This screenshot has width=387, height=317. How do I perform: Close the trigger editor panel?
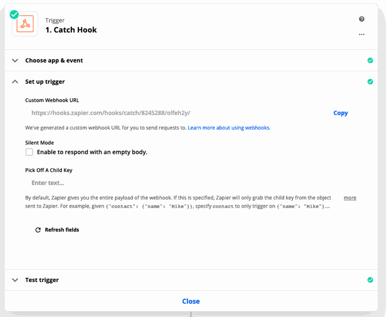pos(191,301)
